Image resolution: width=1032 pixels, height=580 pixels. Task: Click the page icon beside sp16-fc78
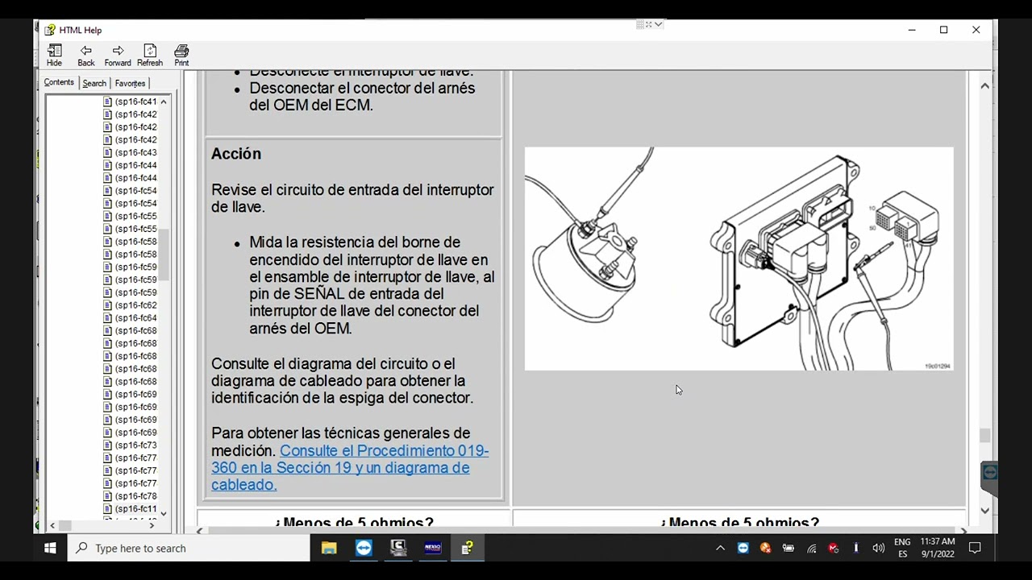108,496
